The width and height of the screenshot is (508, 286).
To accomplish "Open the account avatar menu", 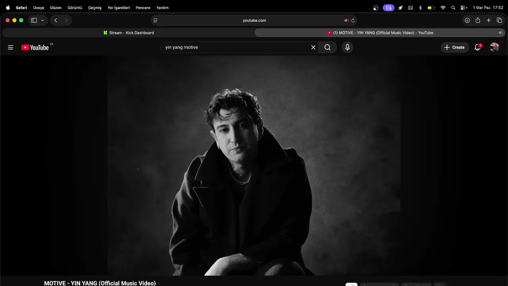I will (x=495, y=47).
